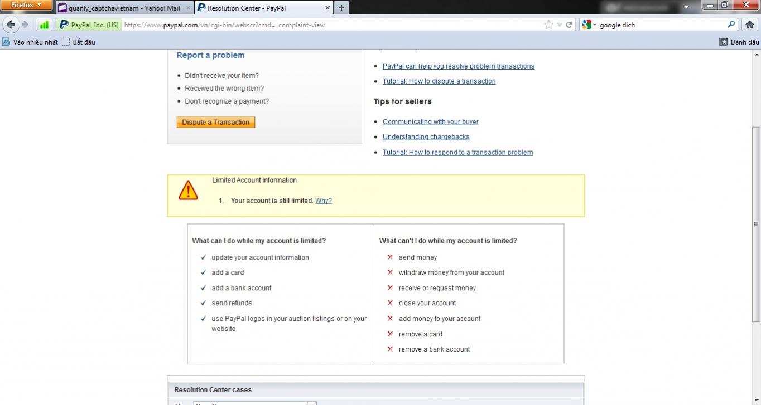Click the 'add a bank account' list item
Screen dimensions: 761x405
coord(242,289)
